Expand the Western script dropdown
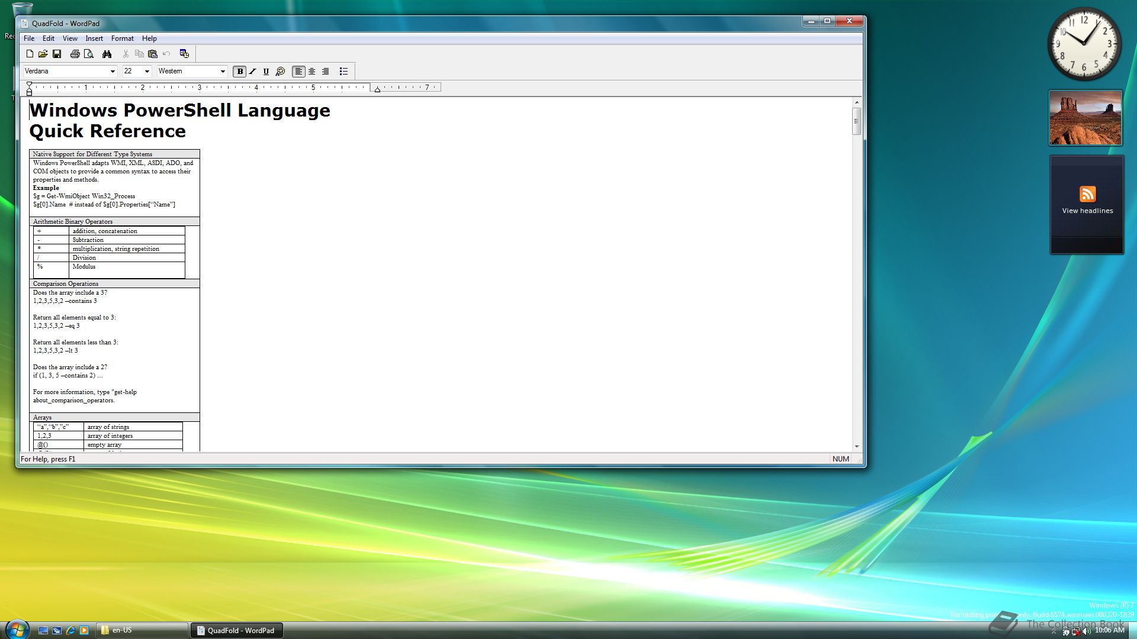Screen dimensions: 1137x639 click(x=223, y=72)
